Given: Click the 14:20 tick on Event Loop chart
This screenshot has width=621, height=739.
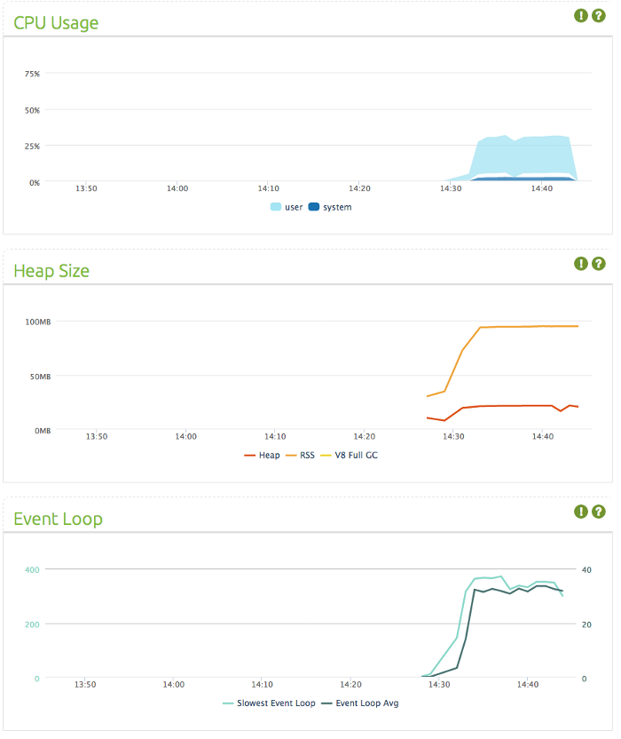Looking at the screenshot, I should (350, 684).
